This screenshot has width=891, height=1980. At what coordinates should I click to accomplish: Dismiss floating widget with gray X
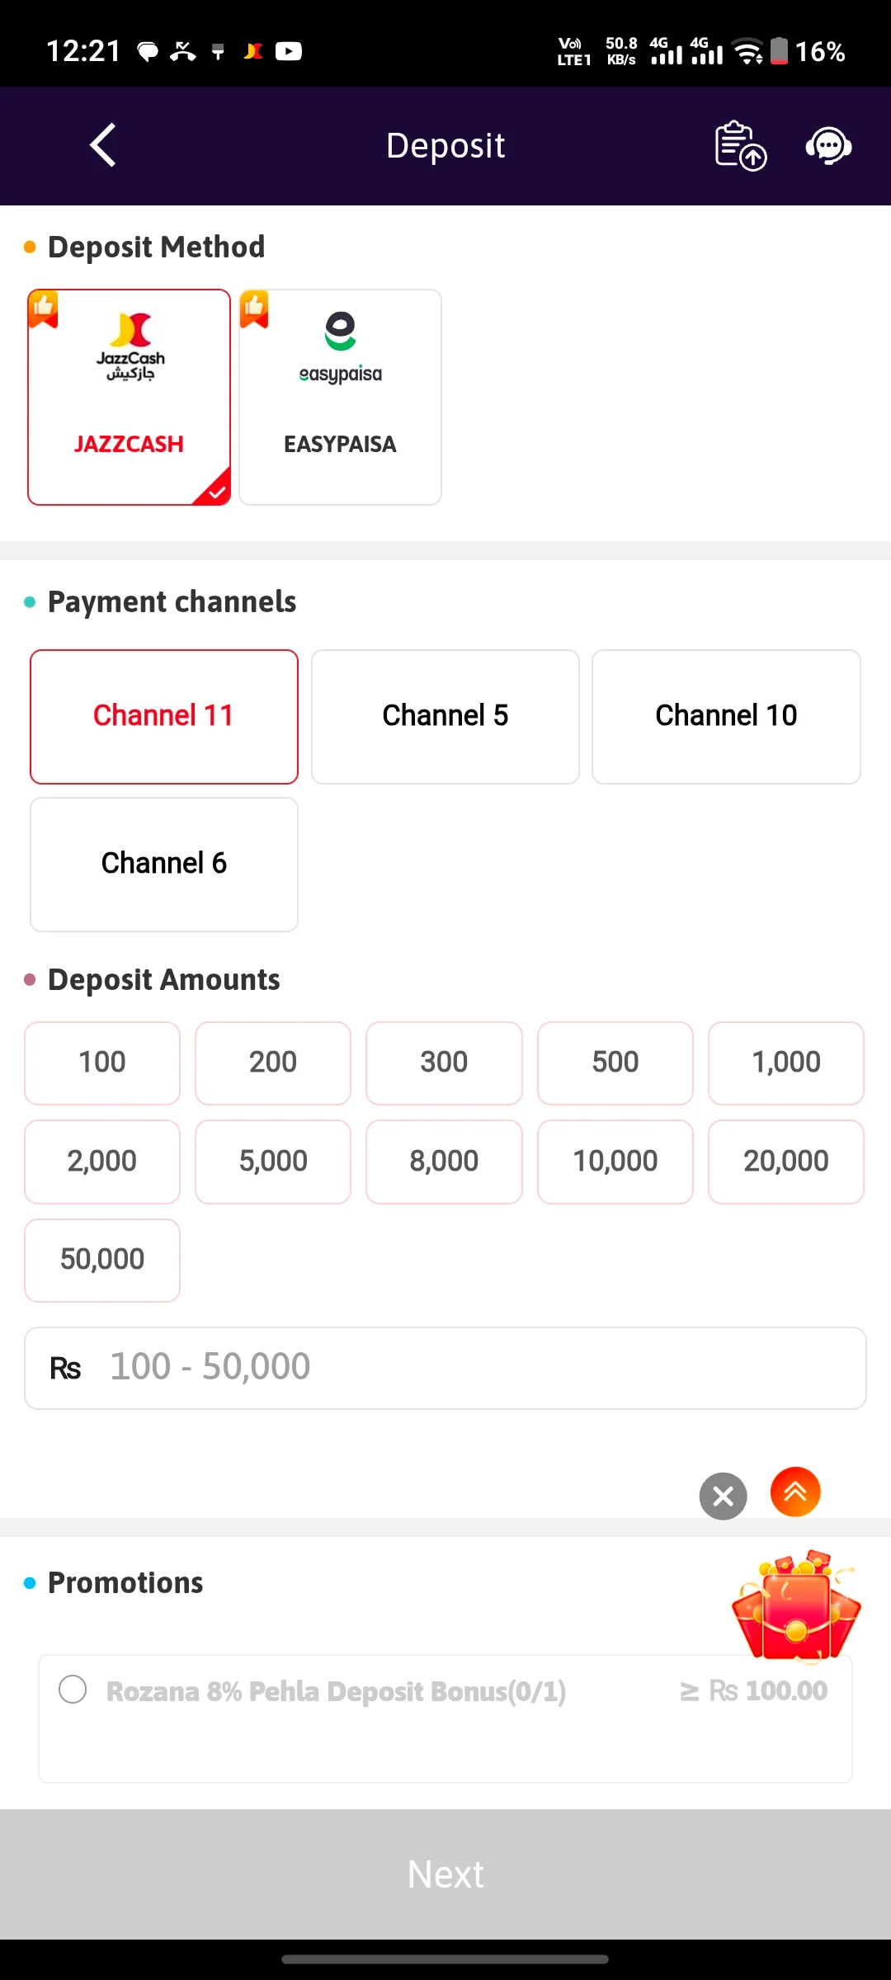724,1496
